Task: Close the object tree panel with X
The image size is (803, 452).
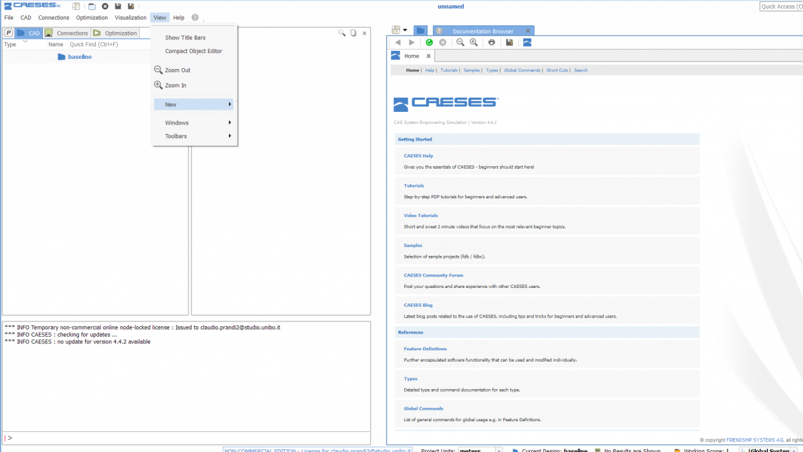Action: pyautogui.click(x=365, y=33)
